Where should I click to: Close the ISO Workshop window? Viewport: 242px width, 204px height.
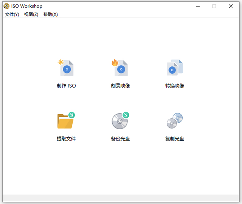point(231,6)
